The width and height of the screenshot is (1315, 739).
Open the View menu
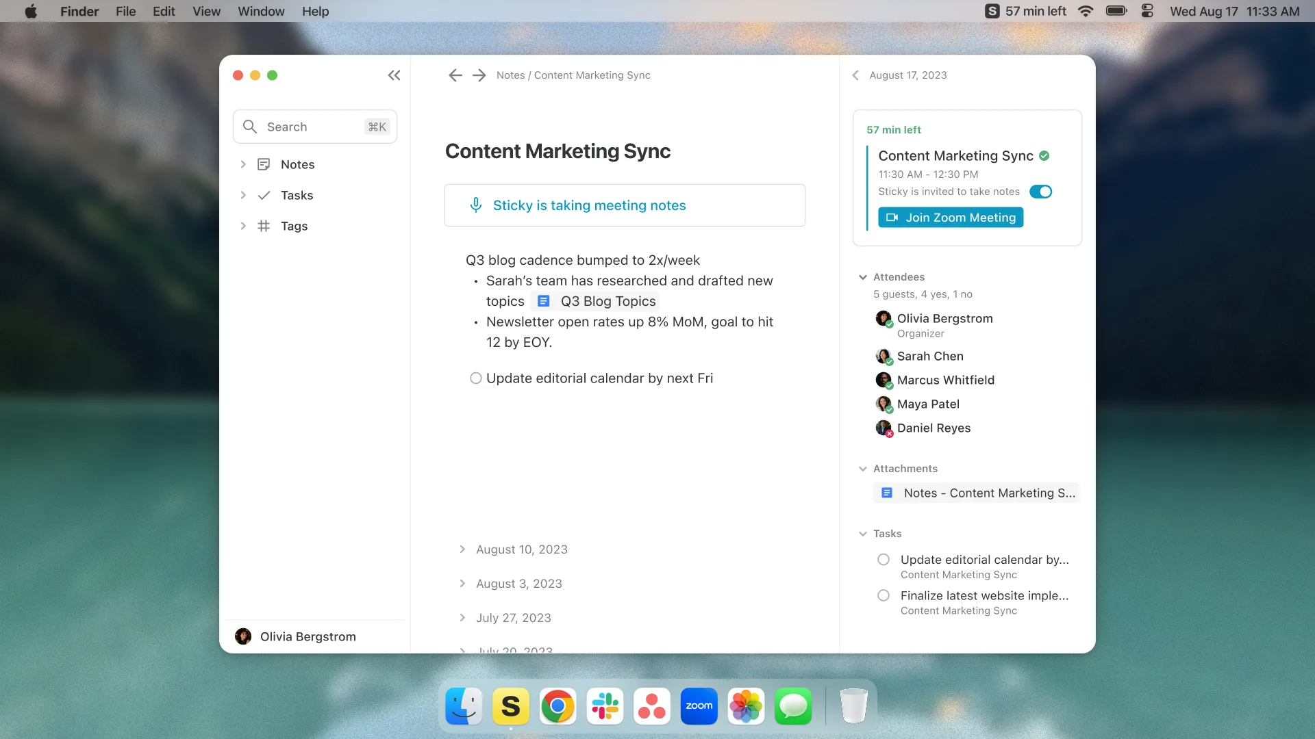[x=206, y=11]
